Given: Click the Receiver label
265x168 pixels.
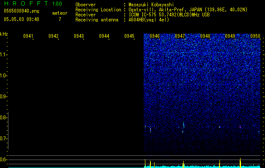Looking at the screenshot, I should tap(86, 15).
